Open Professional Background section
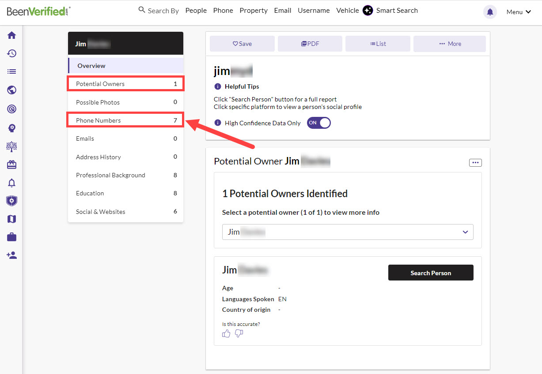542x374 pixels. 125,175
